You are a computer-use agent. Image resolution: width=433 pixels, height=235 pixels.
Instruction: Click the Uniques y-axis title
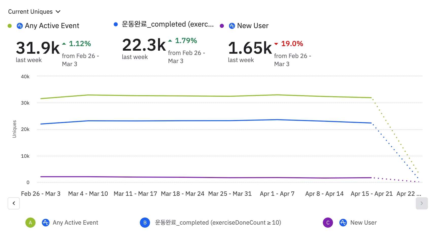tap(14, 129)
